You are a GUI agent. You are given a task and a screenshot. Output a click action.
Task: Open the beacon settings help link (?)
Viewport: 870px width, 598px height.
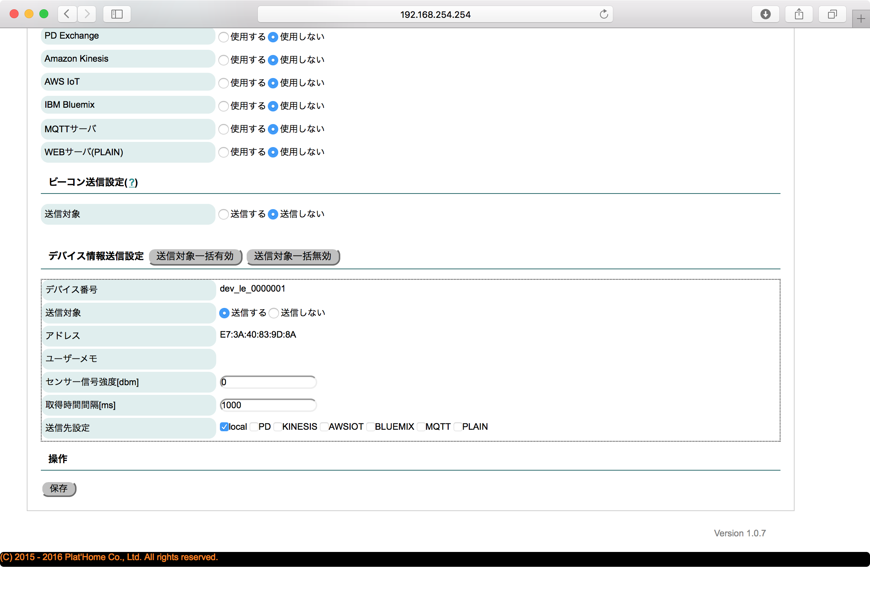[x=132, y=182]
